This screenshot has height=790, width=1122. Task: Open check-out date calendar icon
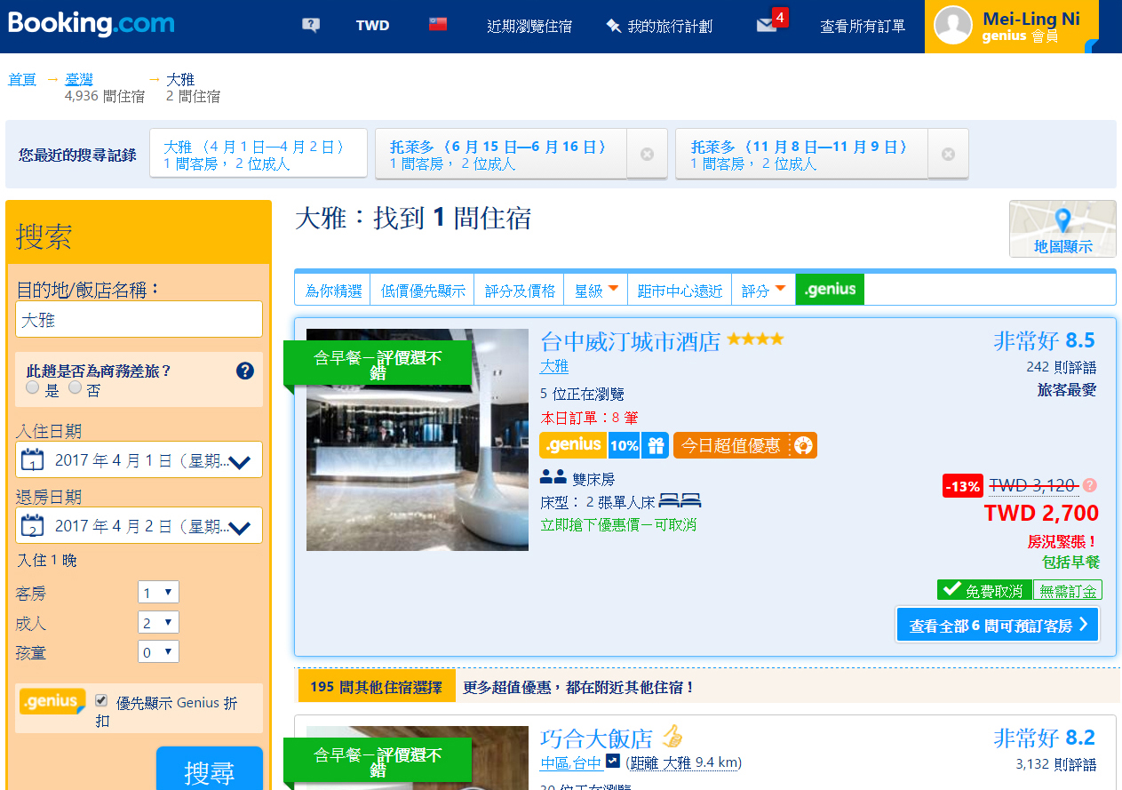[33, 525]
